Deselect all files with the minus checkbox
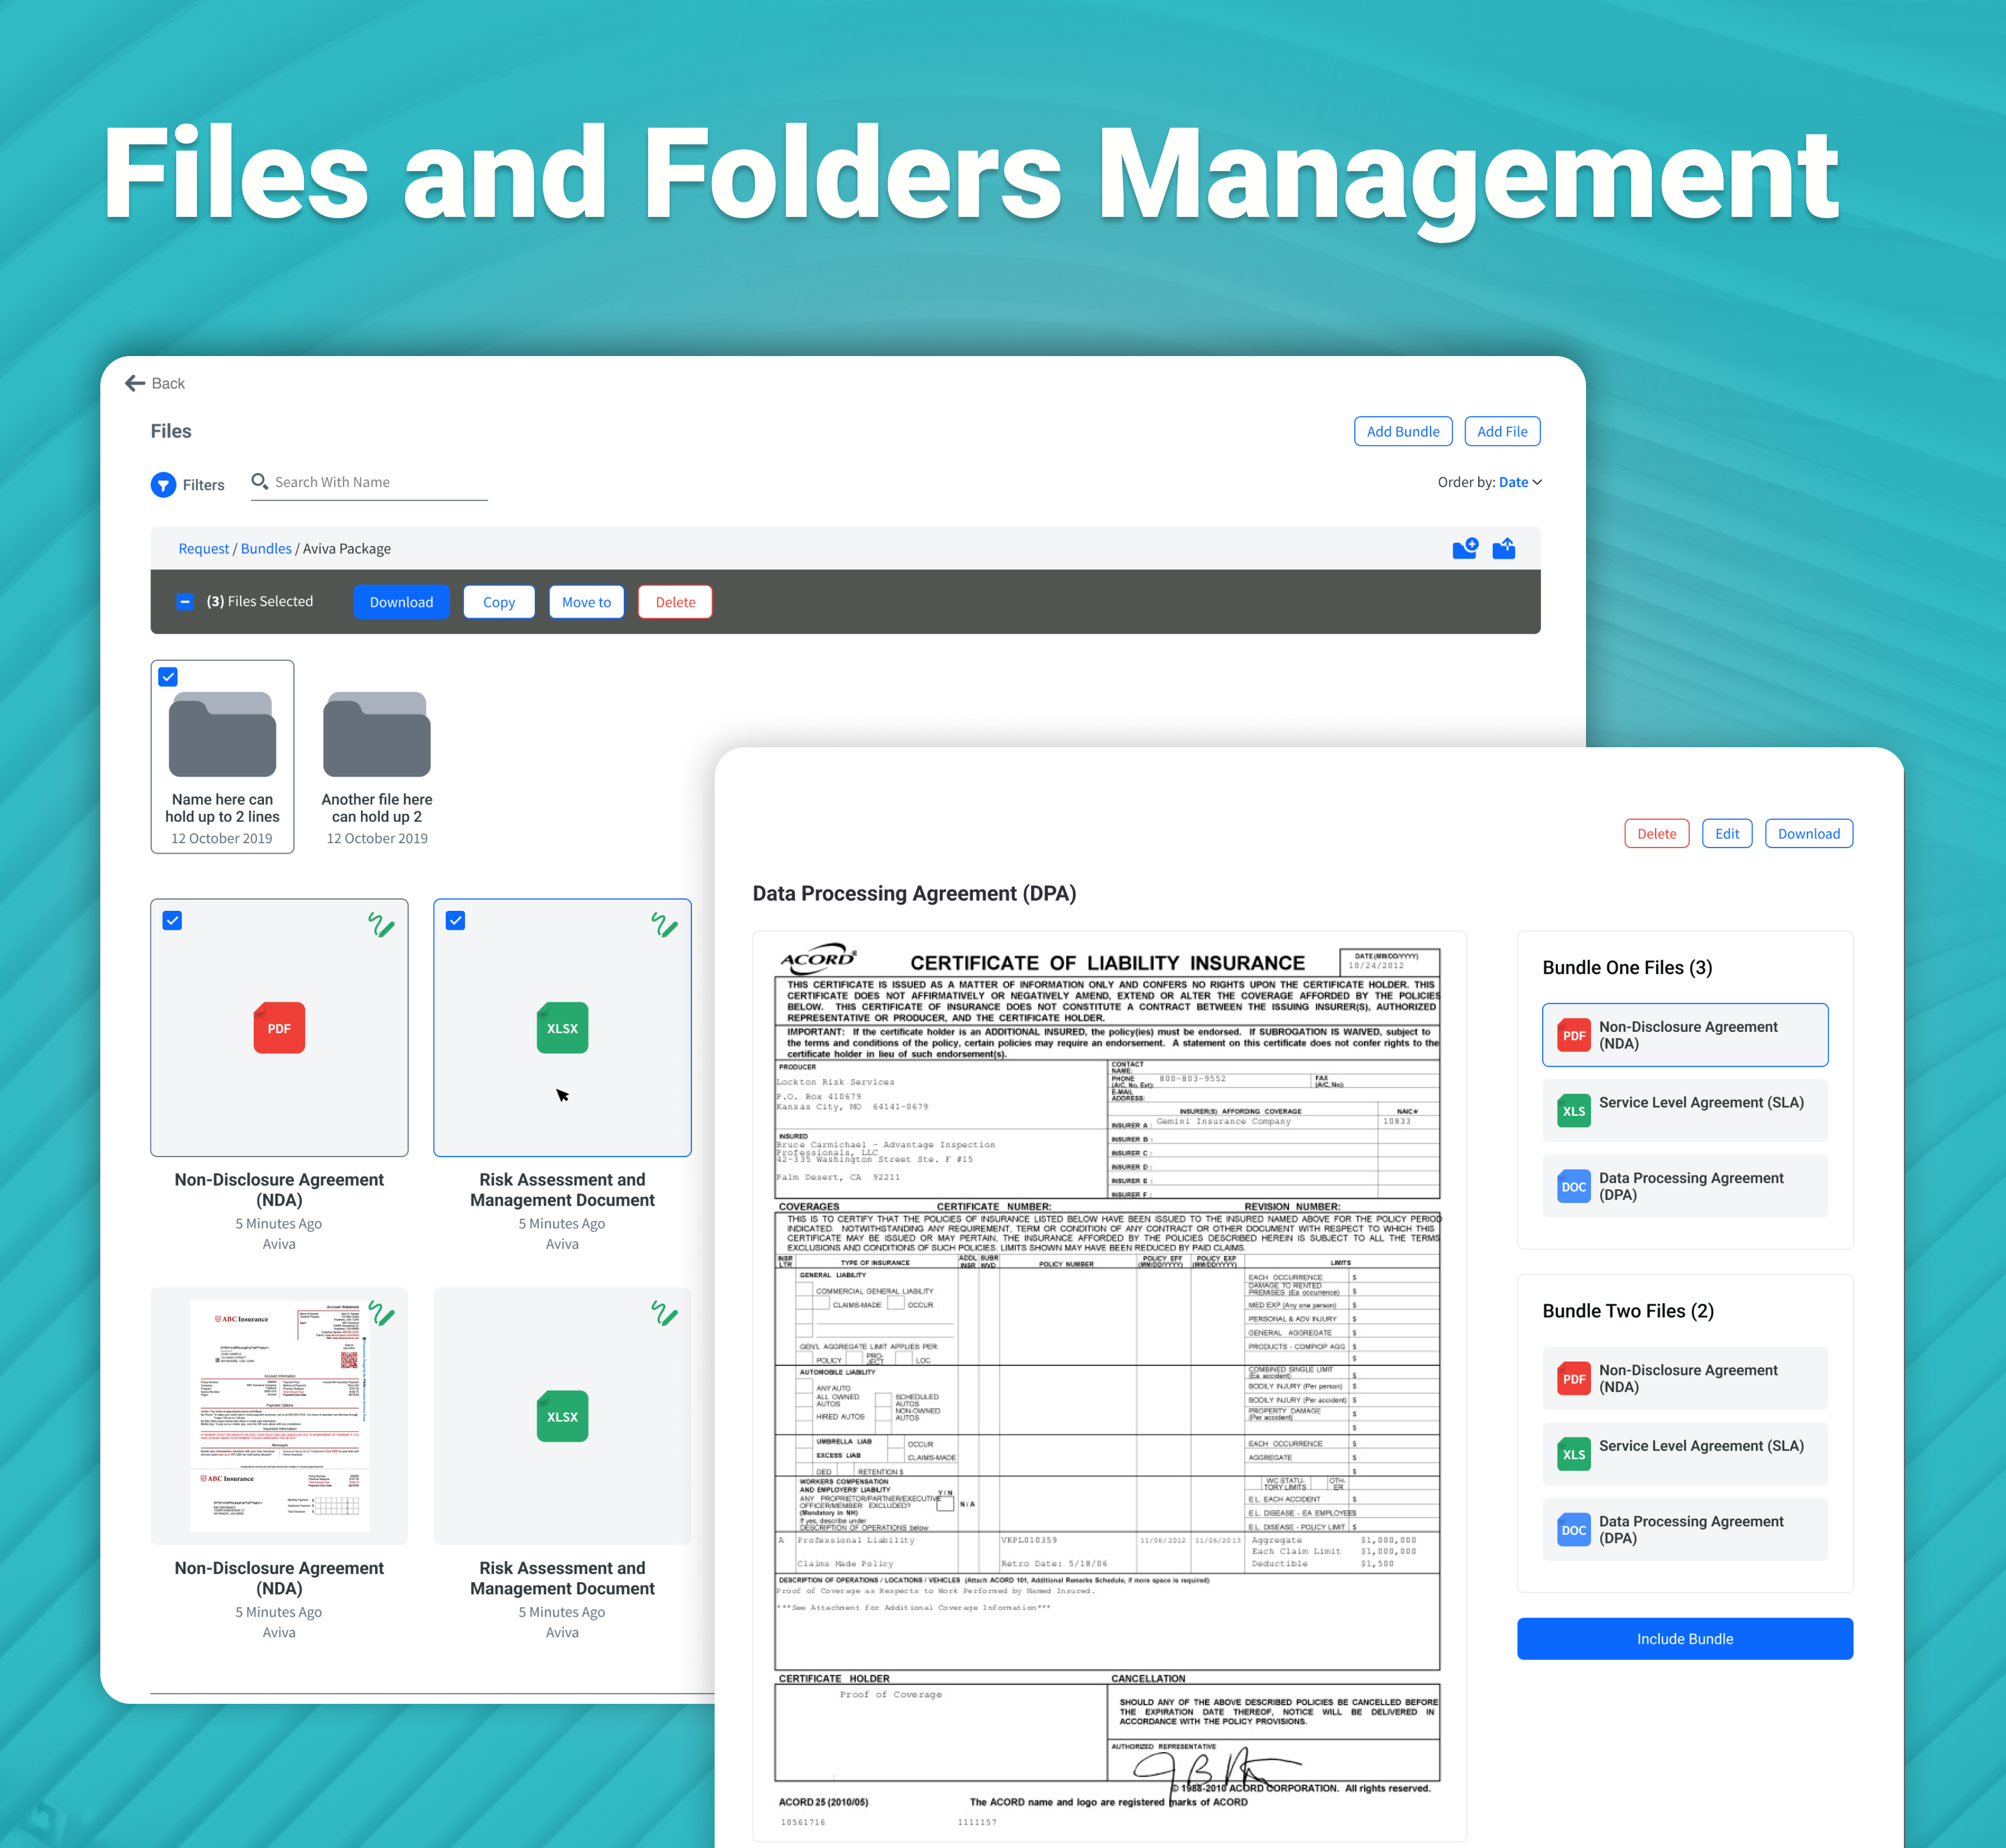 (185, 601)
